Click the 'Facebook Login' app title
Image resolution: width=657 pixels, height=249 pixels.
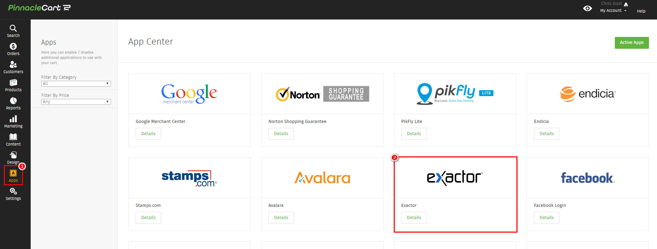tap(550, 205)
